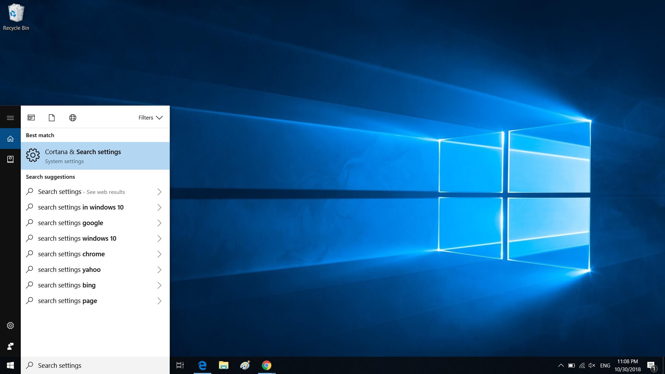Click the Filters dropdown button
Screen dimensions: 665x374
tap(150, 118)
